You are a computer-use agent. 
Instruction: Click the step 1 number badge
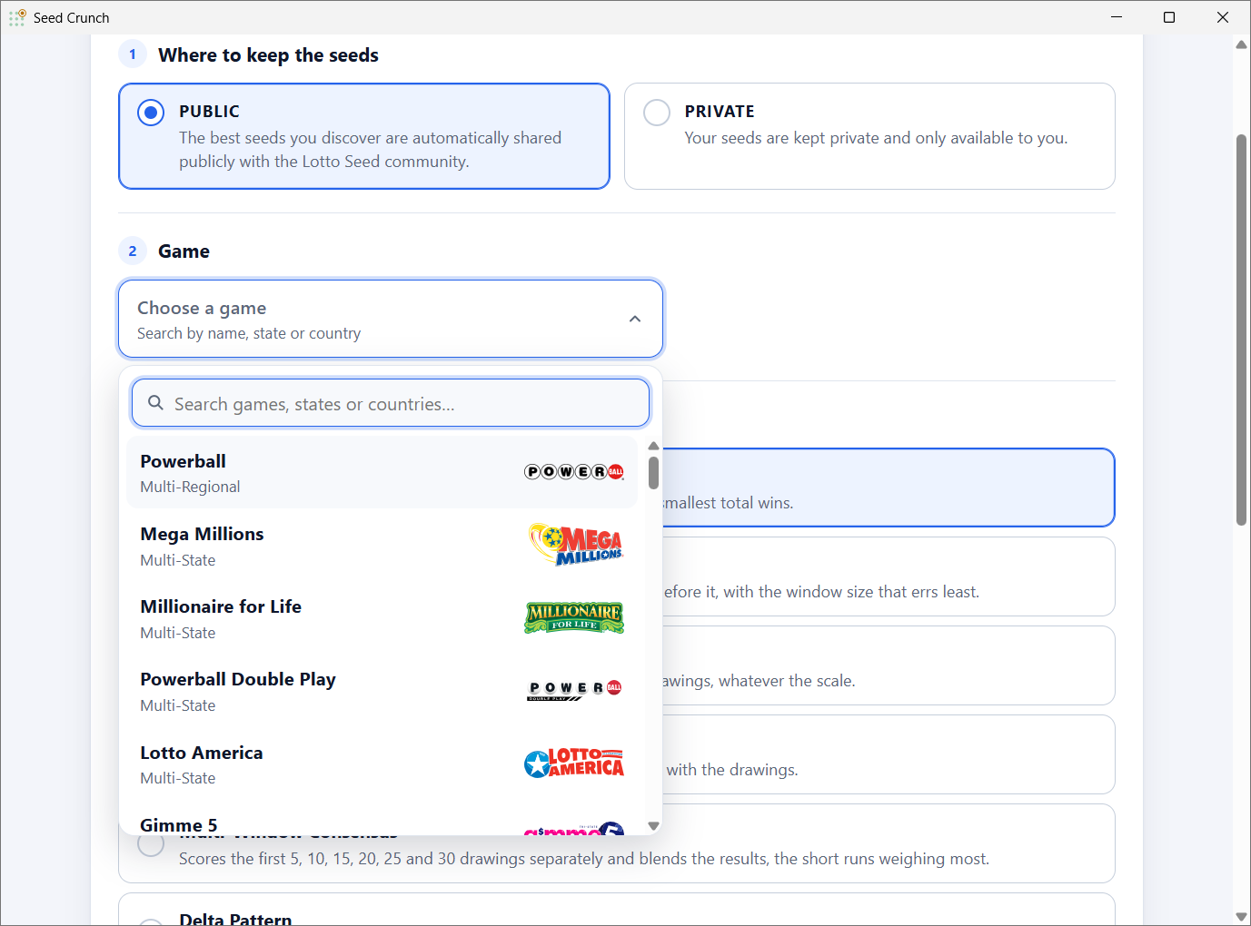tap(133, 54)
